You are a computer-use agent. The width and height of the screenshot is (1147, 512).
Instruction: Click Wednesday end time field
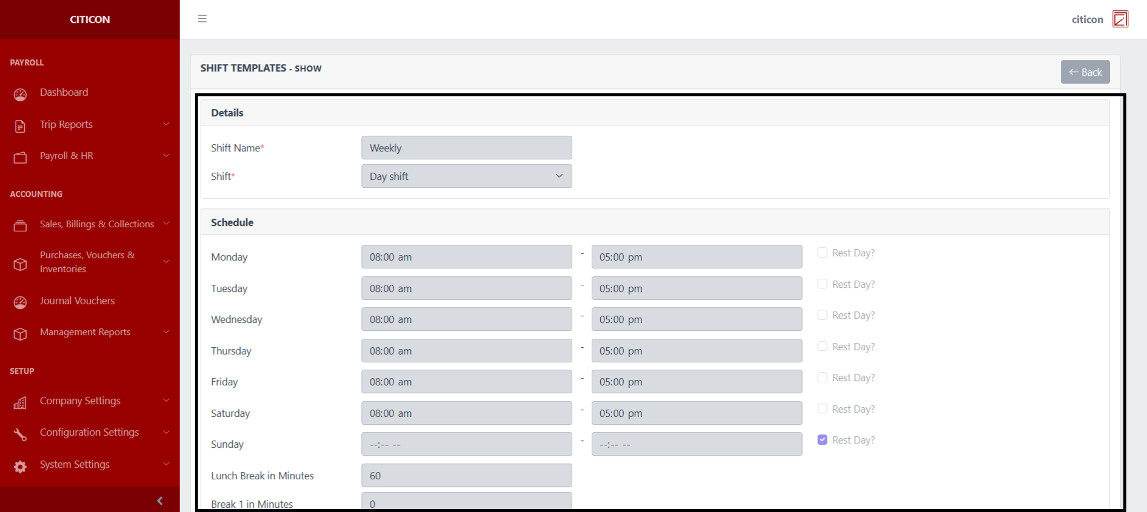coord(697,319)
